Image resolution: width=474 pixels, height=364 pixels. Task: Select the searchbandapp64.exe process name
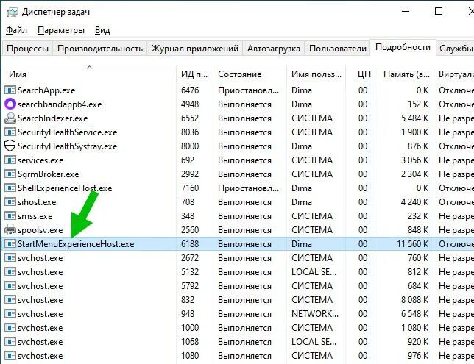point(60,104)
